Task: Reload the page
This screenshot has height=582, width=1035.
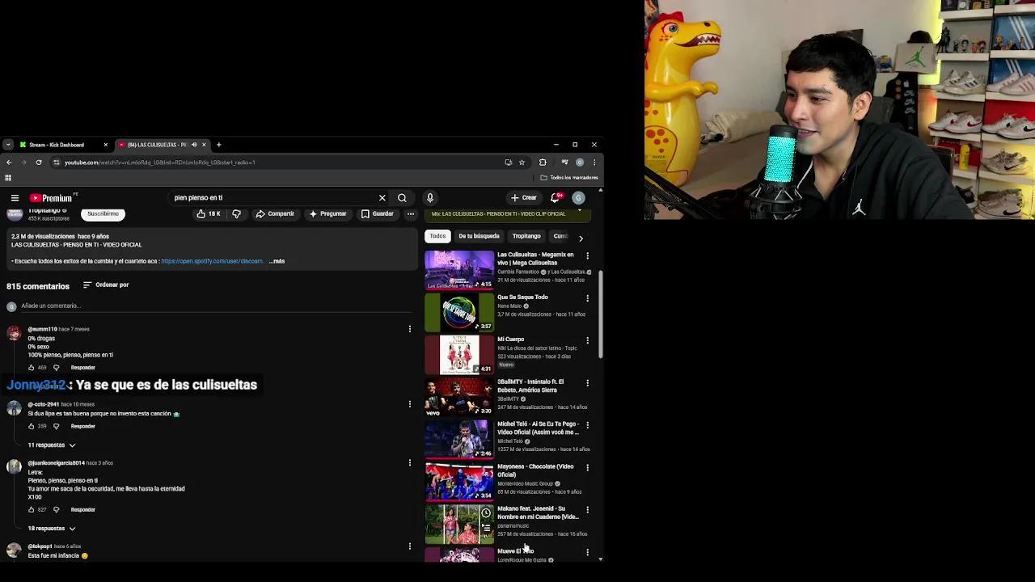Action: (x=38, y=162)
